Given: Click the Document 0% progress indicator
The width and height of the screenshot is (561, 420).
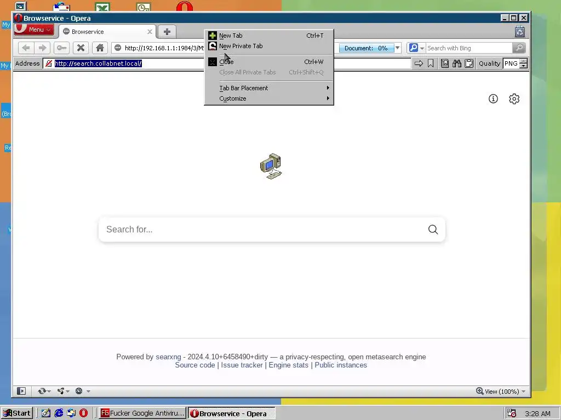Looking at the screenshot, I should pyautogui.click(x=366, y=48).
